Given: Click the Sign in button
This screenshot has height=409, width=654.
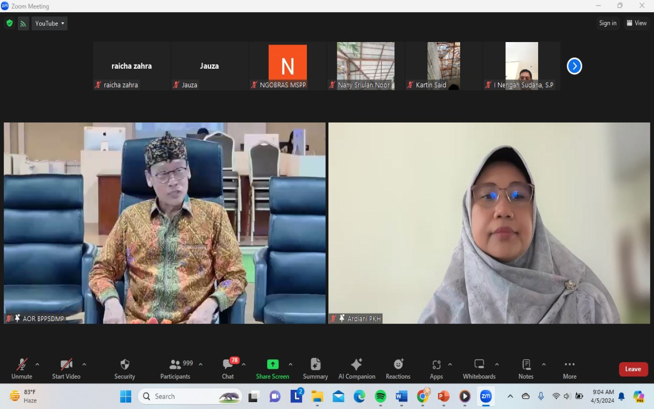Looking at the screenshot, I should tap(607, 23).
